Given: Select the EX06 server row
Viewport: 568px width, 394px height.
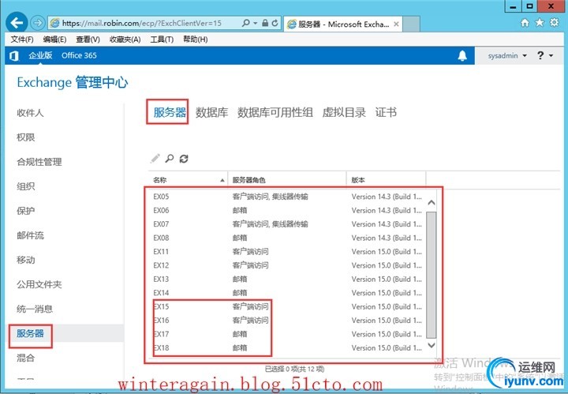Looking at the screenshot, I should point(288,211).
